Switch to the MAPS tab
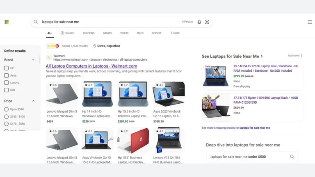This screenshot has height=177, width=315. tap(140, 33)
